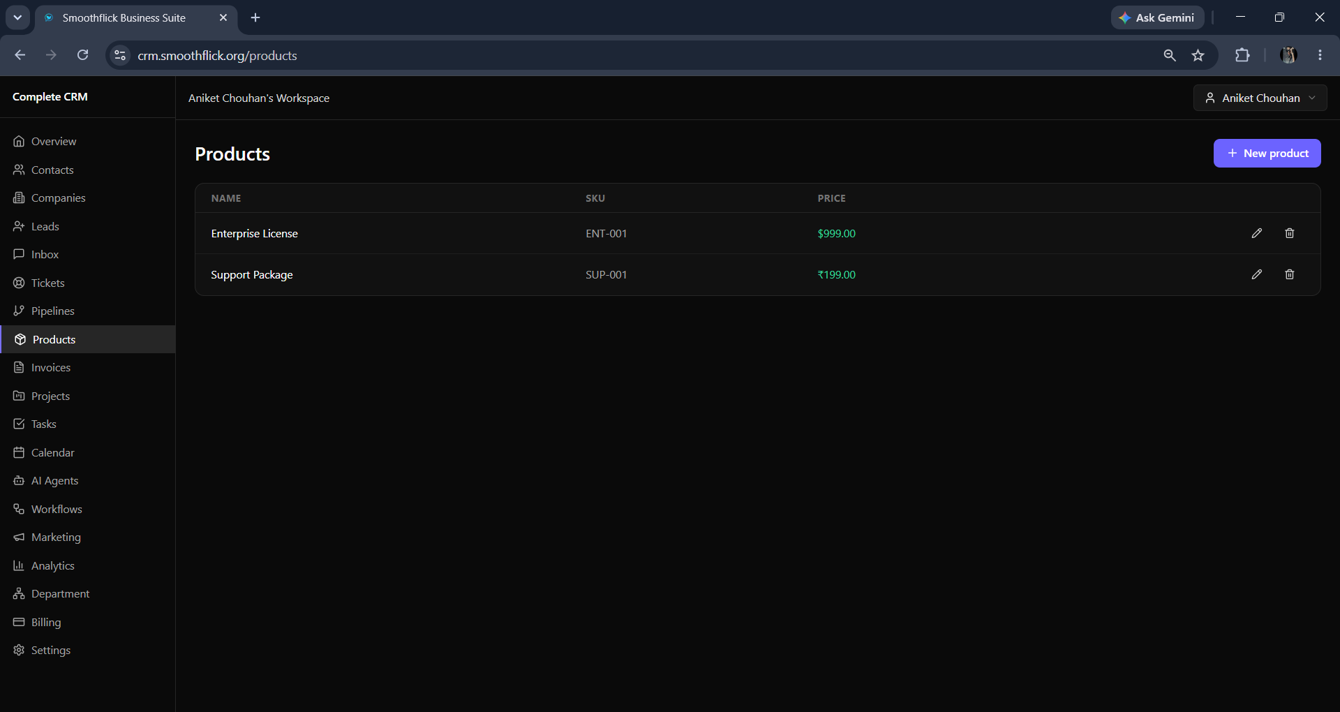The width and height of the screenshot is (1340, 712).
Task: Click the Pipelines branch icon
Action: 19,311
